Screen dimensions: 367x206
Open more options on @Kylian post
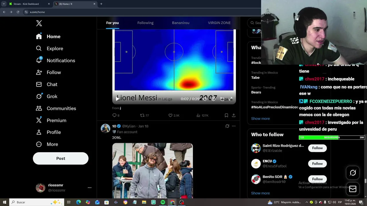(x=234, y=126)
